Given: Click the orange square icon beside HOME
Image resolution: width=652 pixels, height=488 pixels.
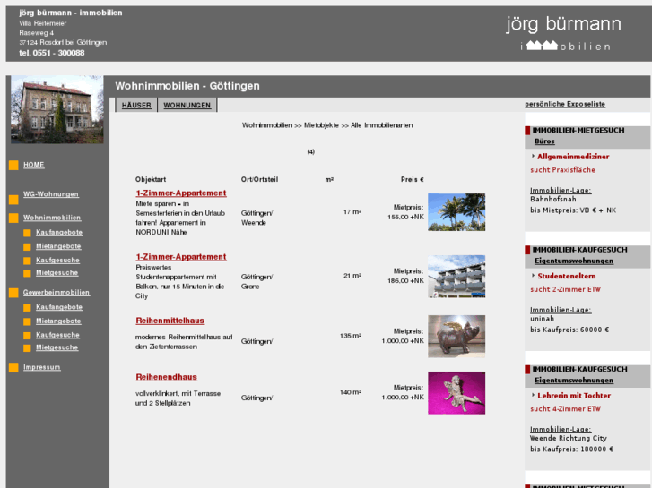Looking at the screenshot, I should click(13, 166).
